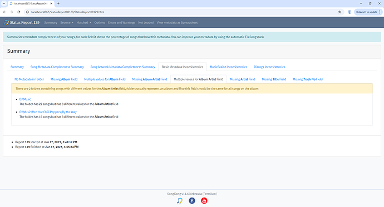This screenshot has height=207, width=384.
Task: Open the D:\Music folder link
Action: 25,99
